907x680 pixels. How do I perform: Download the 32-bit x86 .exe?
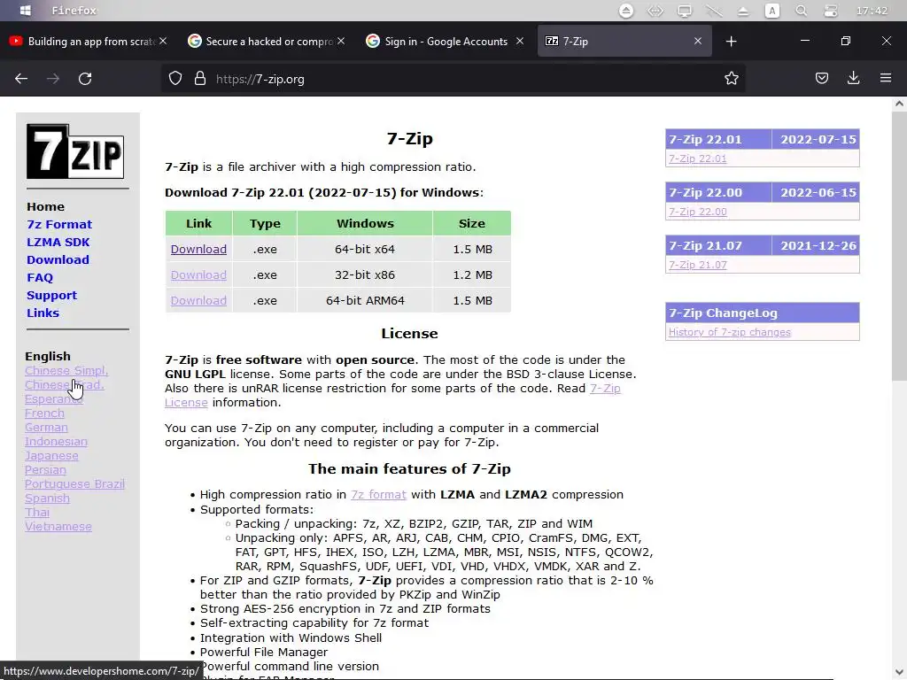pos(198,274)
